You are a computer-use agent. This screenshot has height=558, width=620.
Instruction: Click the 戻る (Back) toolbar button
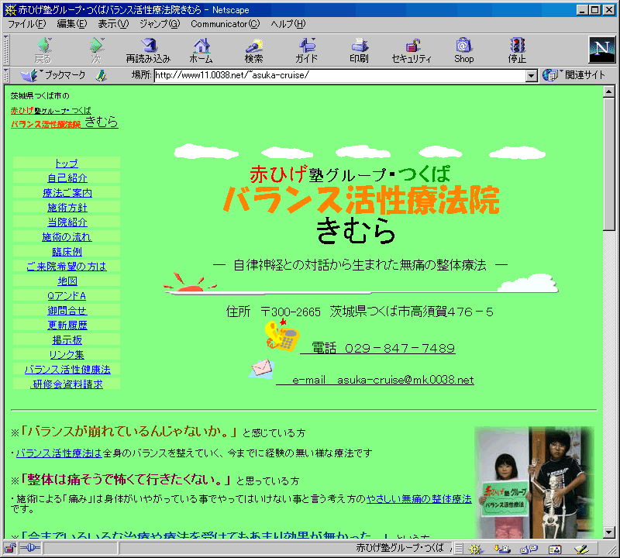(x=43, y=50)
